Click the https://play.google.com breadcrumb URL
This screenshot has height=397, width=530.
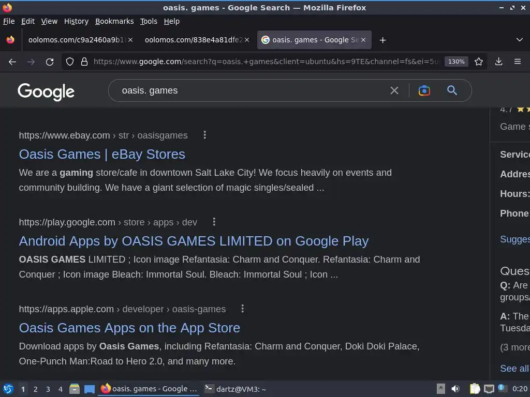67,222
